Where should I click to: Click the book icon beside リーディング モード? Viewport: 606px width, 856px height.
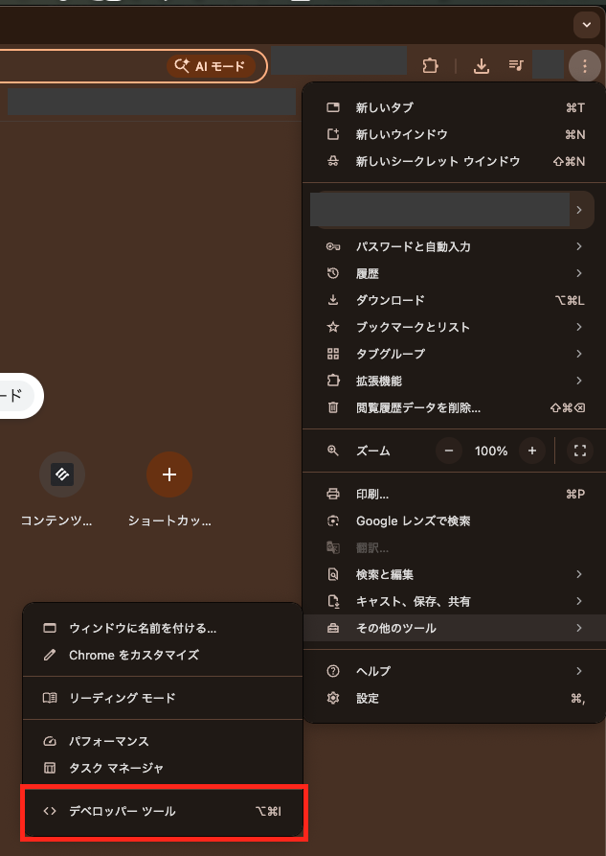(x=50, y=698)
